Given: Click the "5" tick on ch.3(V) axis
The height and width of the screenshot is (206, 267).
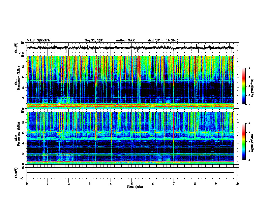Looking at the screenshot, I should 23,168.
